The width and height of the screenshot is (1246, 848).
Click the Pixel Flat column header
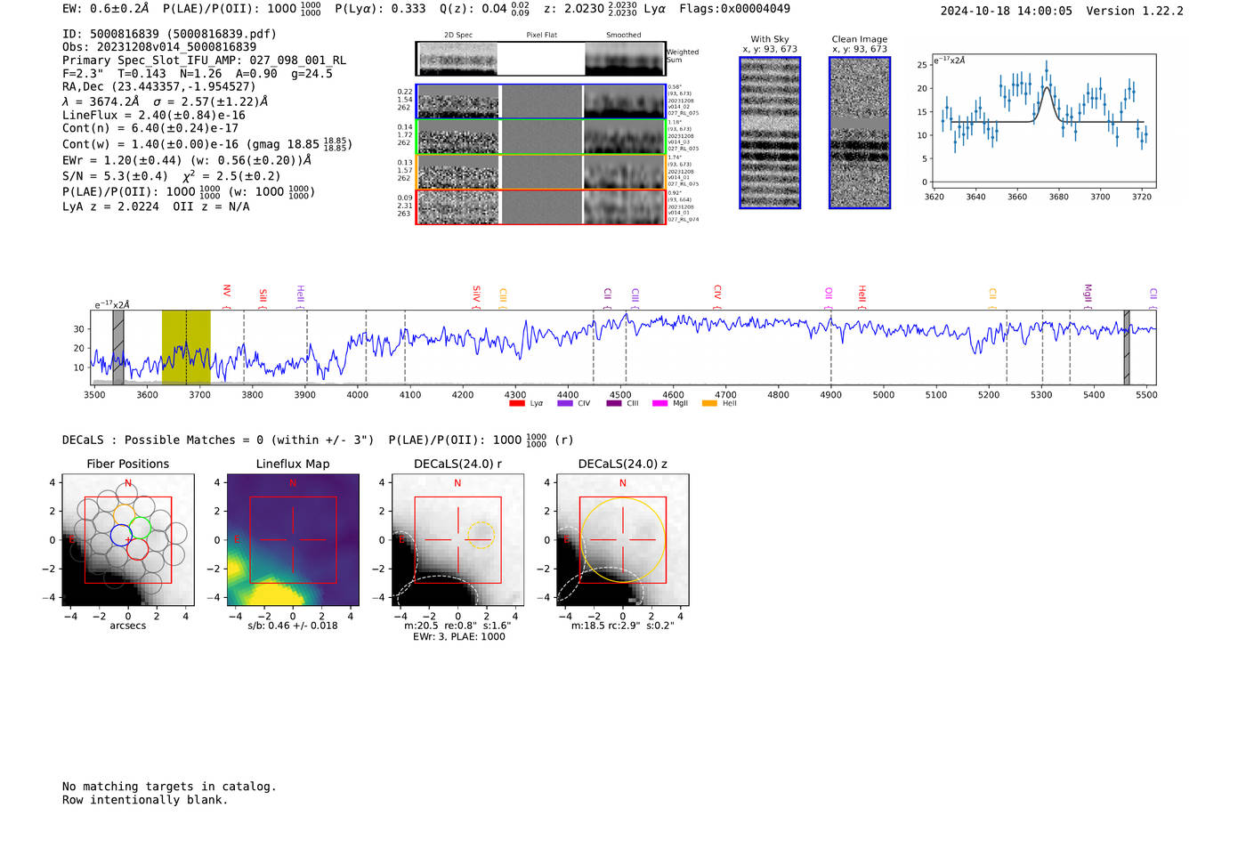click(x=542, y=36)
